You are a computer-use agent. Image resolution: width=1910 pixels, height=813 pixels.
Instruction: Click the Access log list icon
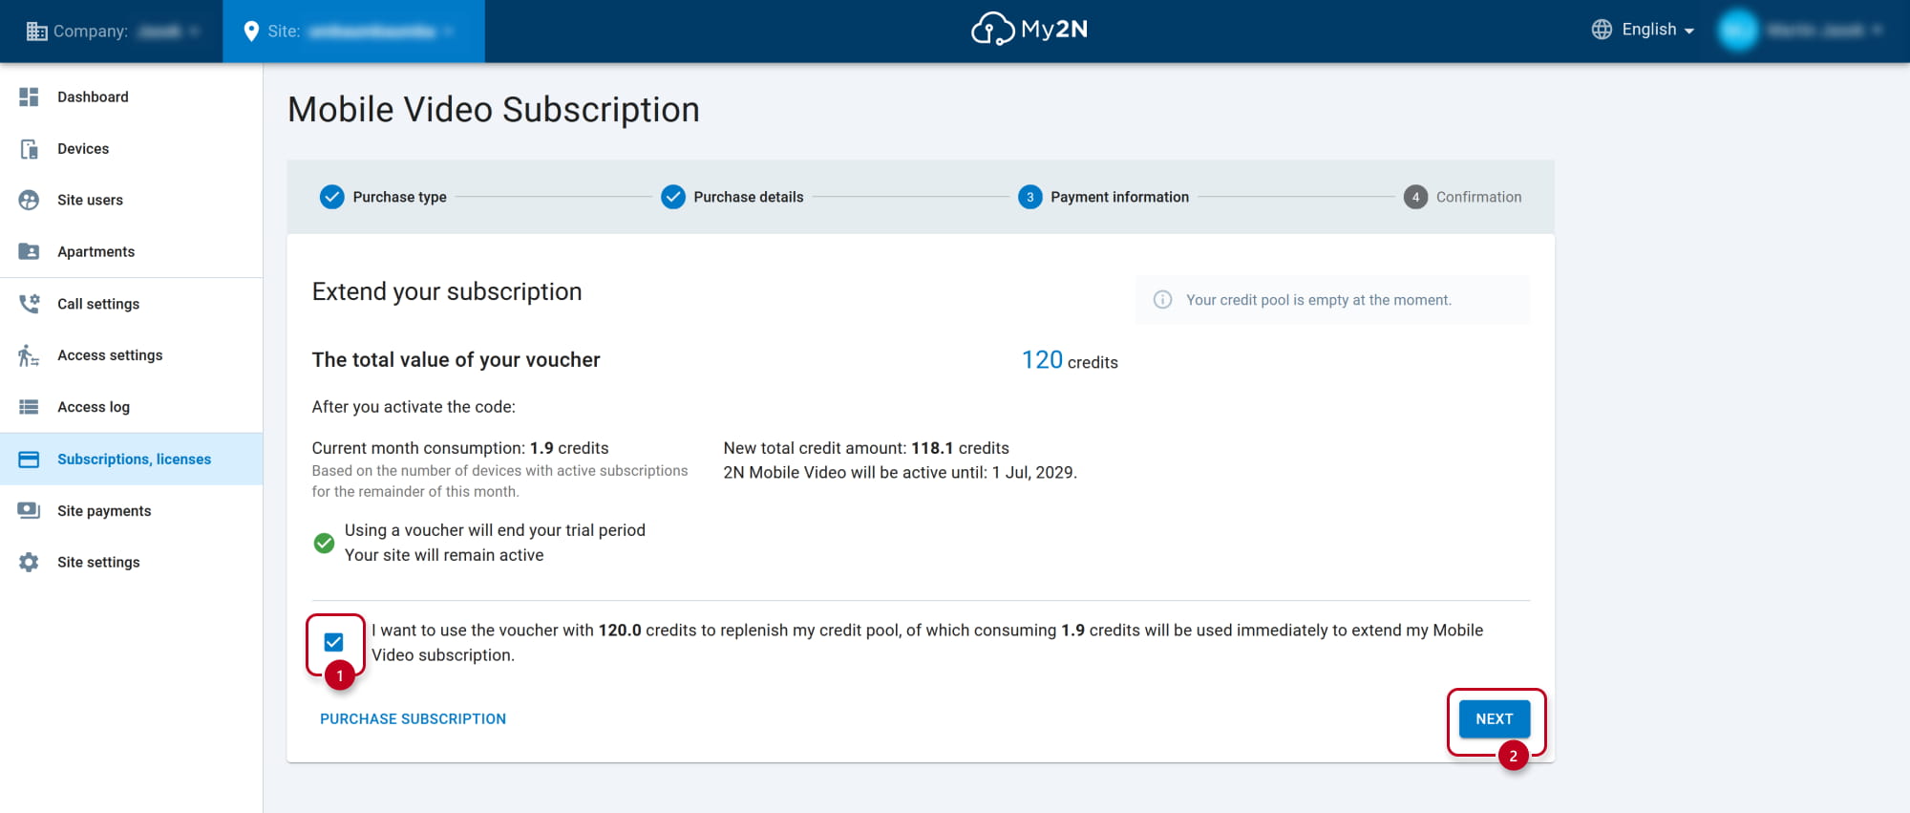(x=29, y=407)
